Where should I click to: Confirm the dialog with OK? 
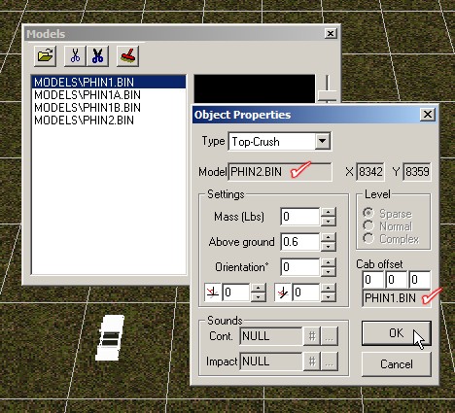click(x=397, y=333)
